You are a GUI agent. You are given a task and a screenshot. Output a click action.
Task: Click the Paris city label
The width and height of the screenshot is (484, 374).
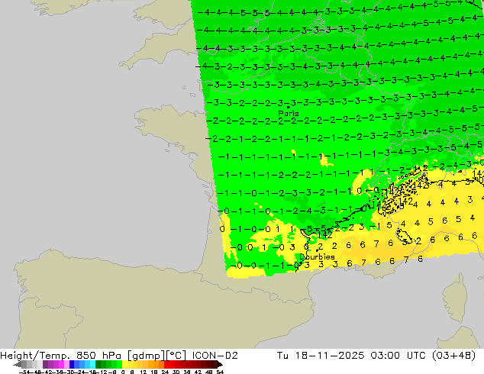pos(289,113)
